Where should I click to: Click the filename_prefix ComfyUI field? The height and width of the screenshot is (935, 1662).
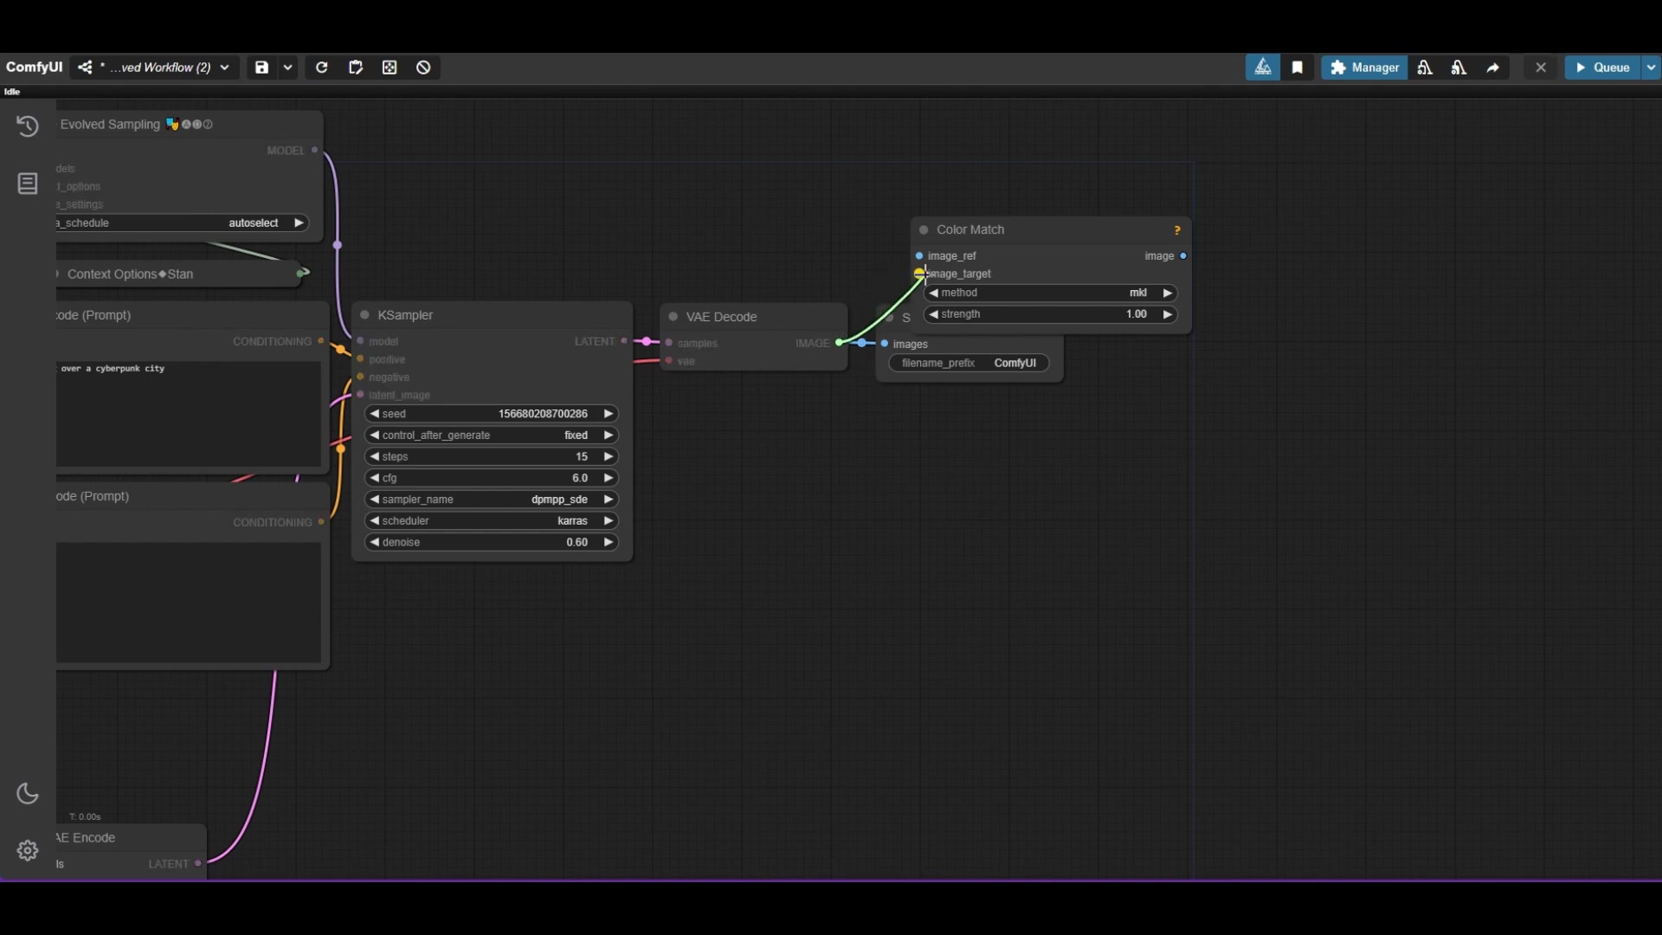(x=969, y=364)
